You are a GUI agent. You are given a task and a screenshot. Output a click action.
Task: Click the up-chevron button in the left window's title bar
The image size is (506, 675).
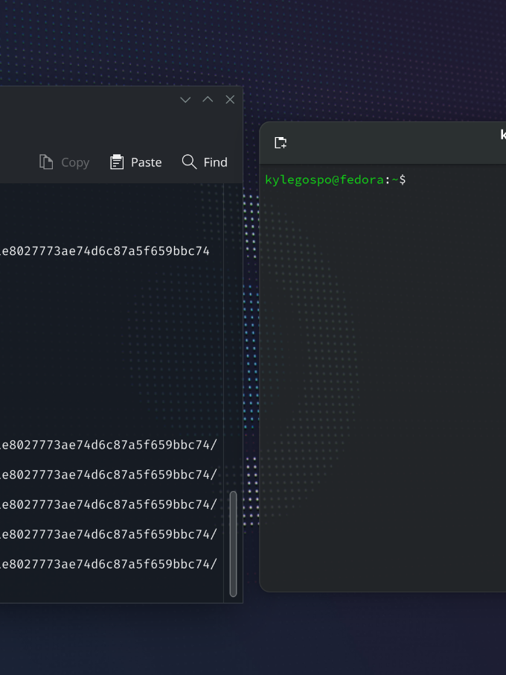click(x=208, y=99)
